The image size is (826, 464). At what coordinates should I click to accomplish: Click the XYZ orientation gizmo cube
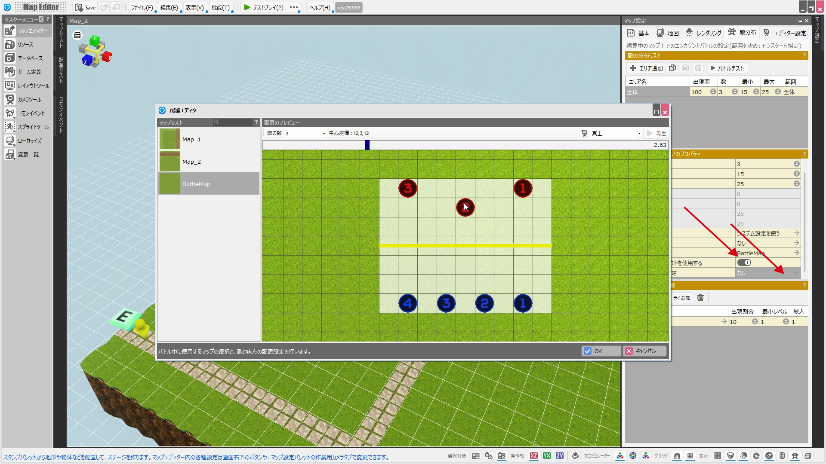pyautogui.click(x=95, y=52)
